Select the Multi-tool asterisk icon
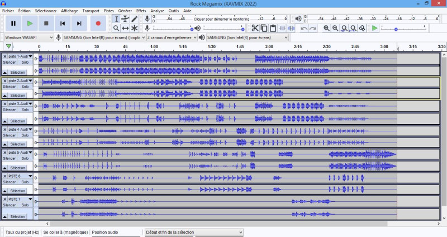The width and height of the screenshot is (447, 237). pos(135,28)
